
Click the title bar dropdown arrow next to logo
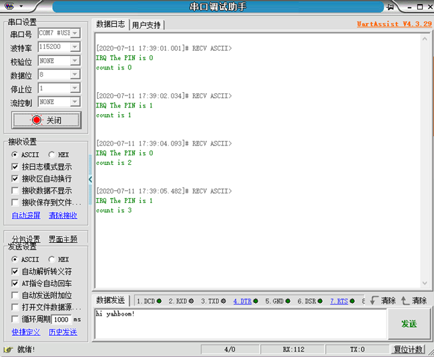pos(21,6)
